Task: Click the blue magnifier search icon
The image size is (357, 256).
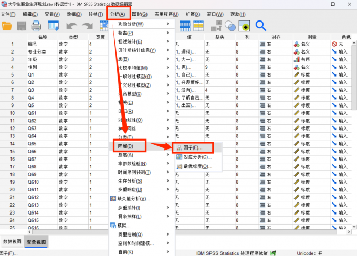Action: pyautogui.click(x=261, y=26)
